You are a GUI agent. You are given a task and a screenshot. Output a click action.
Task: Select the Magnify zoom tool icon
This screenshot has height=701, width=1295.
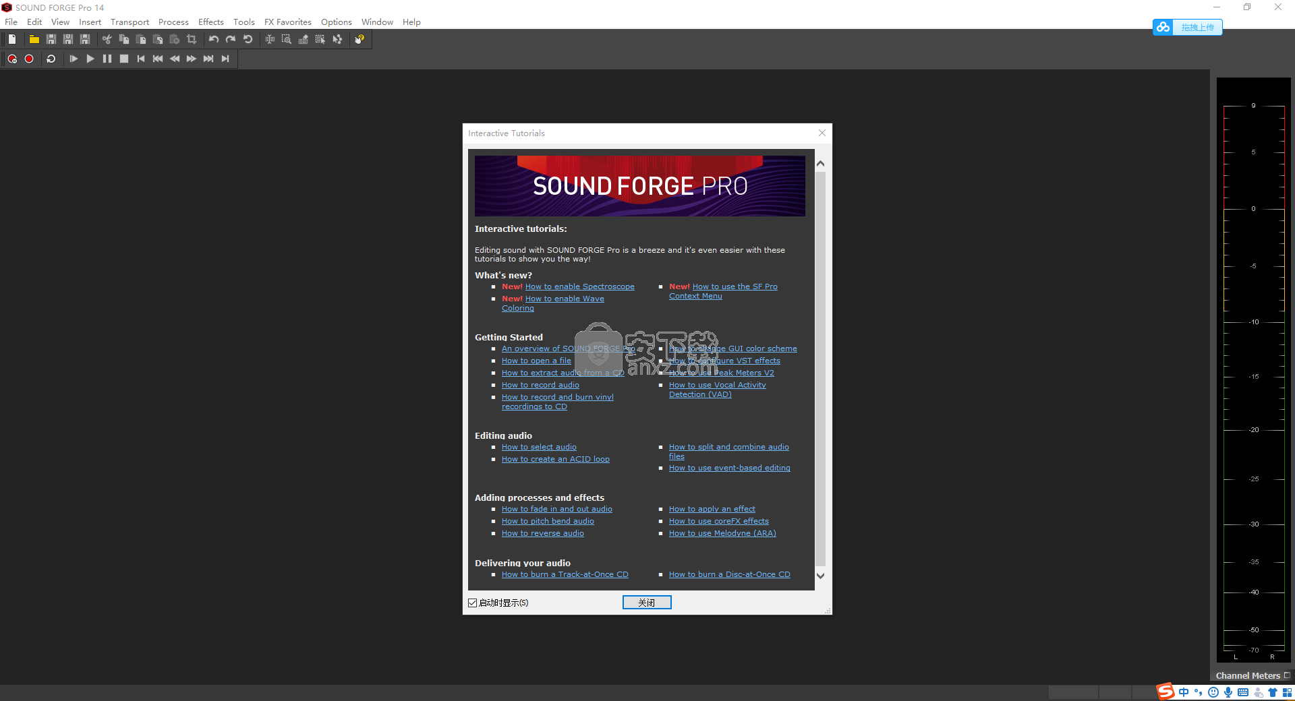point(287,39)
